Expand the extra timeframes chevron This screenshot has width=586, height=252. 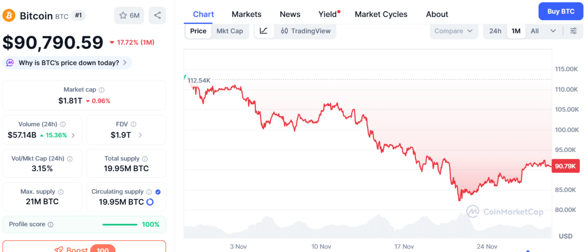553,31
